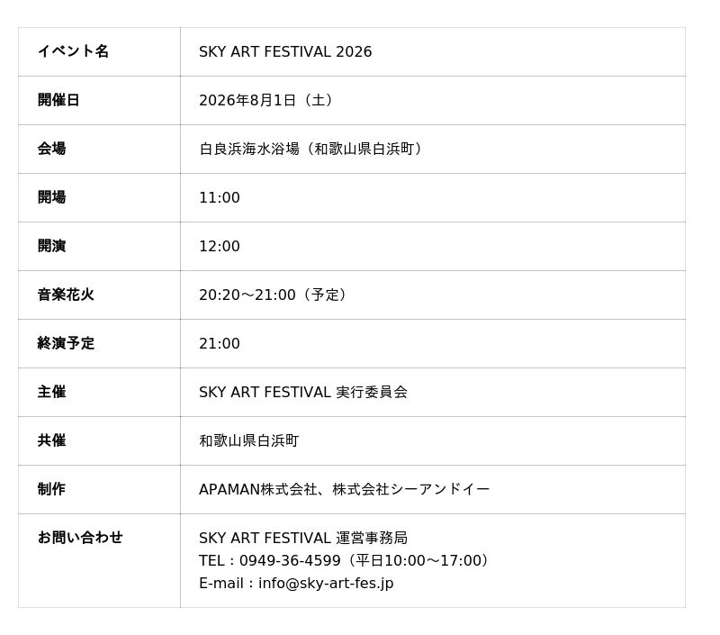Click the 終演予定 time 21:00
Screen dimensions: 720x635
pyautogui.click(x=220, y=344)
